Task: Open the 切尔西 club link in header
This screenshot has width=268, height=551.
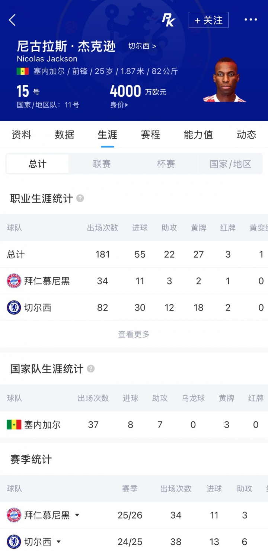Action: pyautogui.click(x=142, y=46)
